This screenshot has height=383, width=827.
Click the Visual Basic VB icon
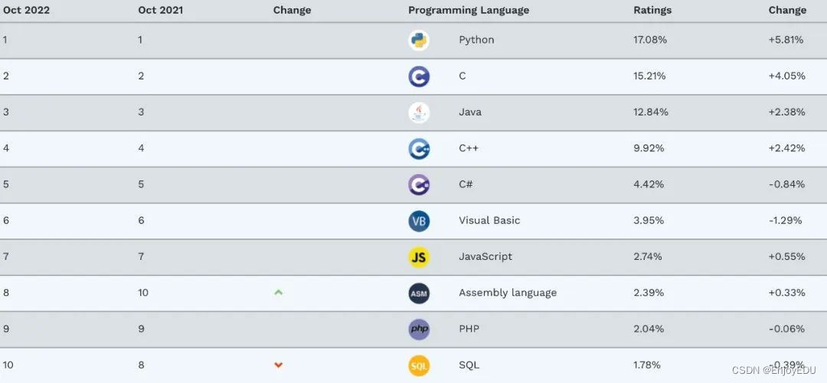coord(419,221)
